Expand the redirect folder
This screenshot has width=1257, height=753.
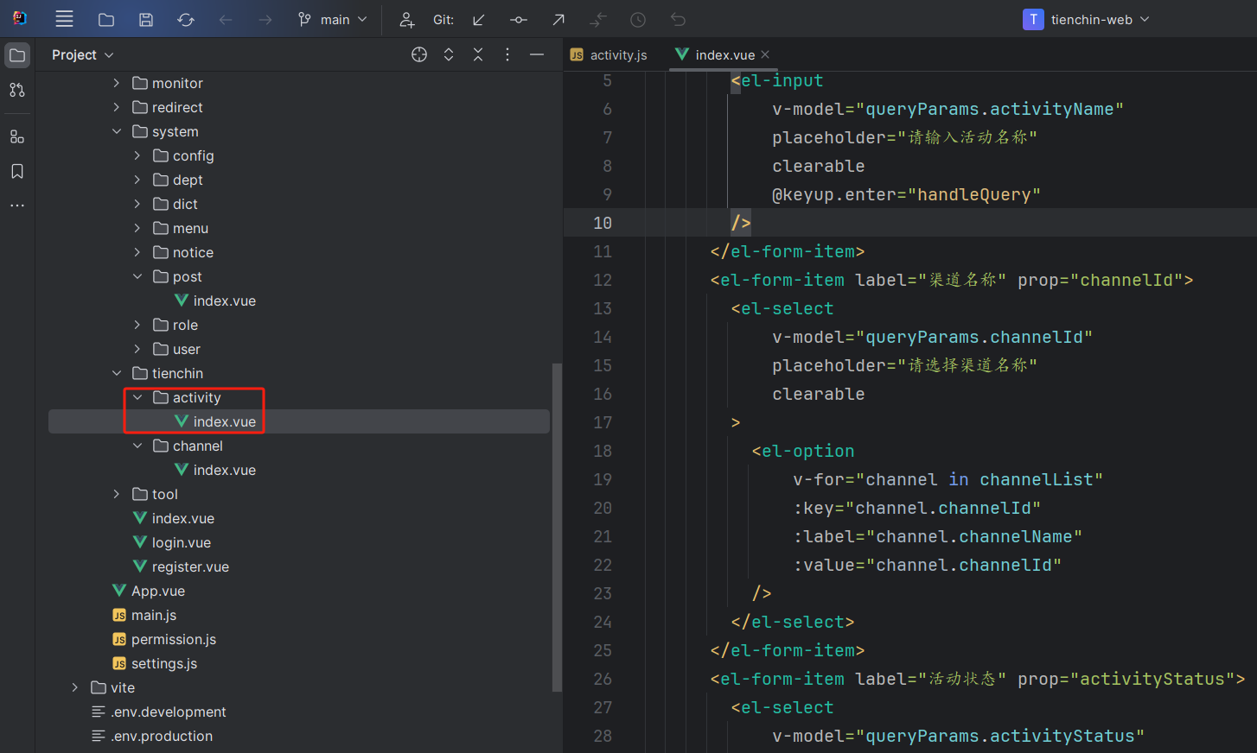pyautogui.click(x=117, y=107)
